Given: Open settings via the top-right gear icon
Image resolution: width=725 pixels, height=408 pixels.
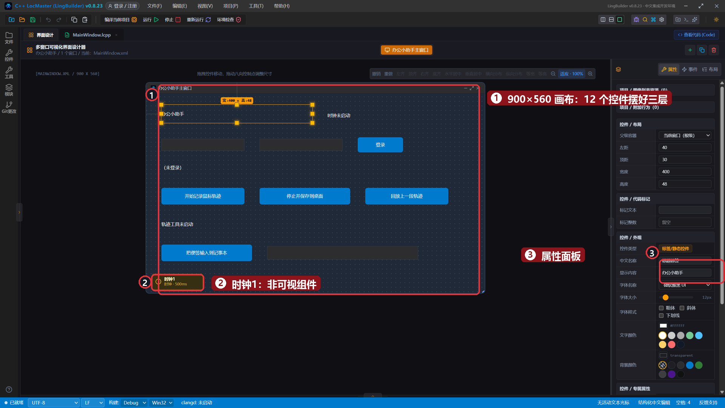Looking at the screenshot, I should point(662,20).
